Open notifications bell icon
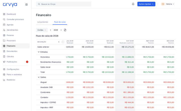Viewport: 181px width, 111px height. coord(133,4)
